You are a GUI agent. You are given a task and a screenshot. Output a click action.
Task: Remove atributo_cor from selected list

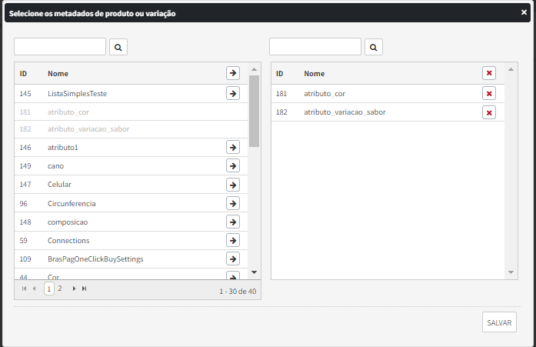click(489, 93)
